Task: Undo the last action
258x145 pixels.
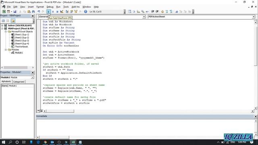Action: tap(39, 12)
